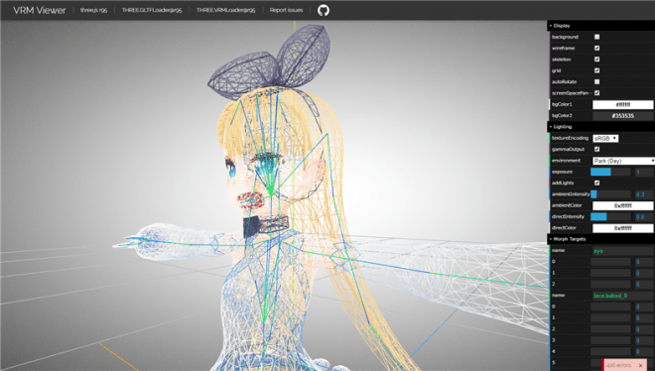Click the ambientIntensity 0.3 value field
Screen dimensions: 655x371
tap(644, 194)
